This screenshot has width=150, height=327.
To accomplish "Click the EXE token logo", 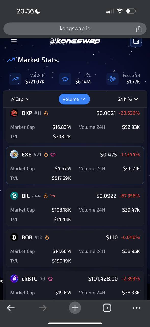I will [14, 154].
